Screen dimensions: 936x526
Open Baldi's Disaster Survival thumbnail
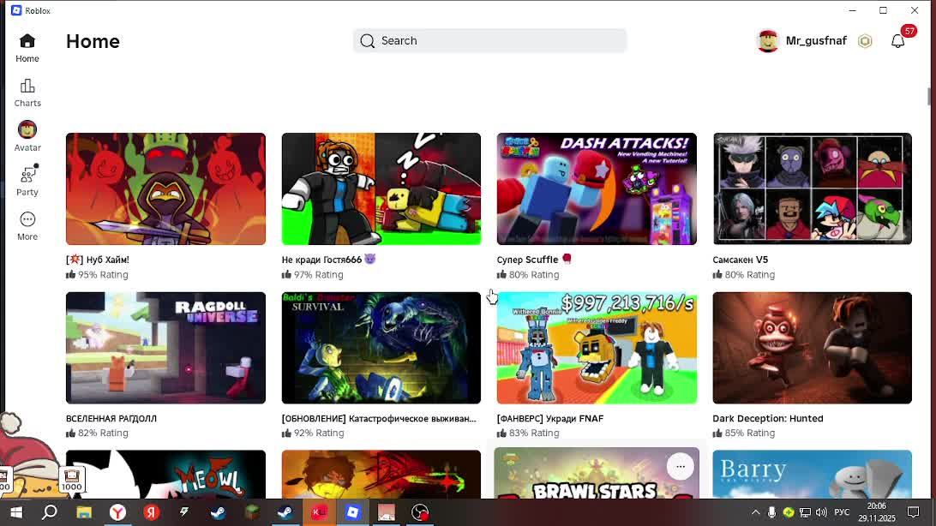381,348
